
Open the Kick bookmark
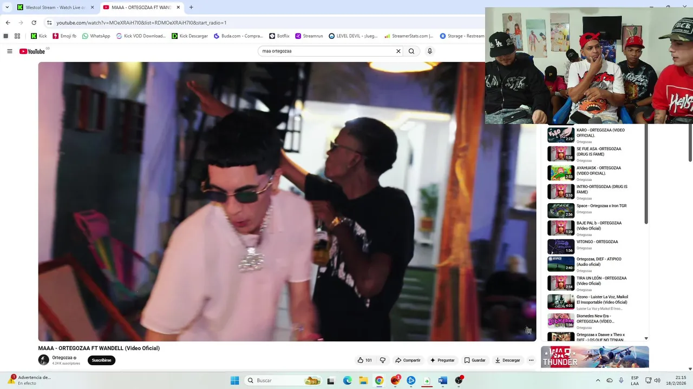point(38,36)
